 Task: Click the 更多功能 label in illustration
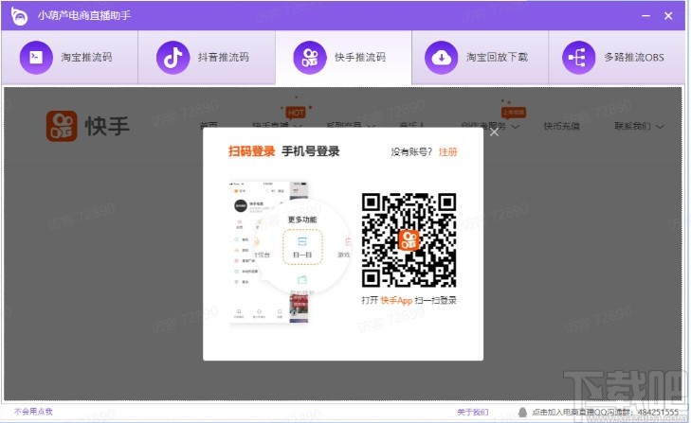tap(302, 220)
